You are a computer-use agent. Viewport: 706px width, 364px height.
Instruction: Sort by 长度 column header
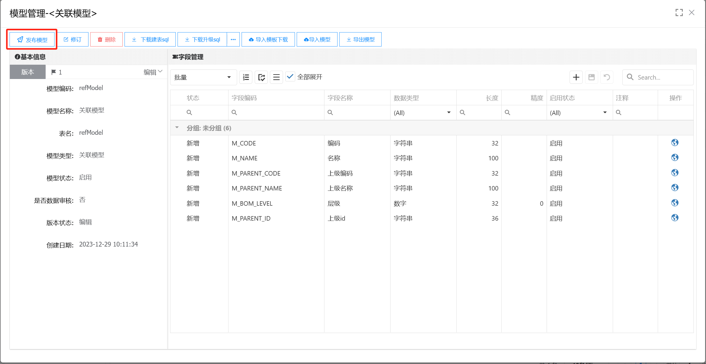479,98
